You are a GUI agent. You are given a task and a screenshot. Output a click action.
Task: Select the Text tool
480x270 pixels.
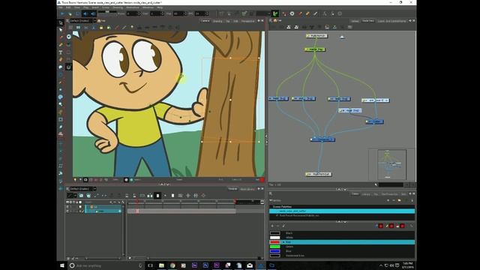61,52
